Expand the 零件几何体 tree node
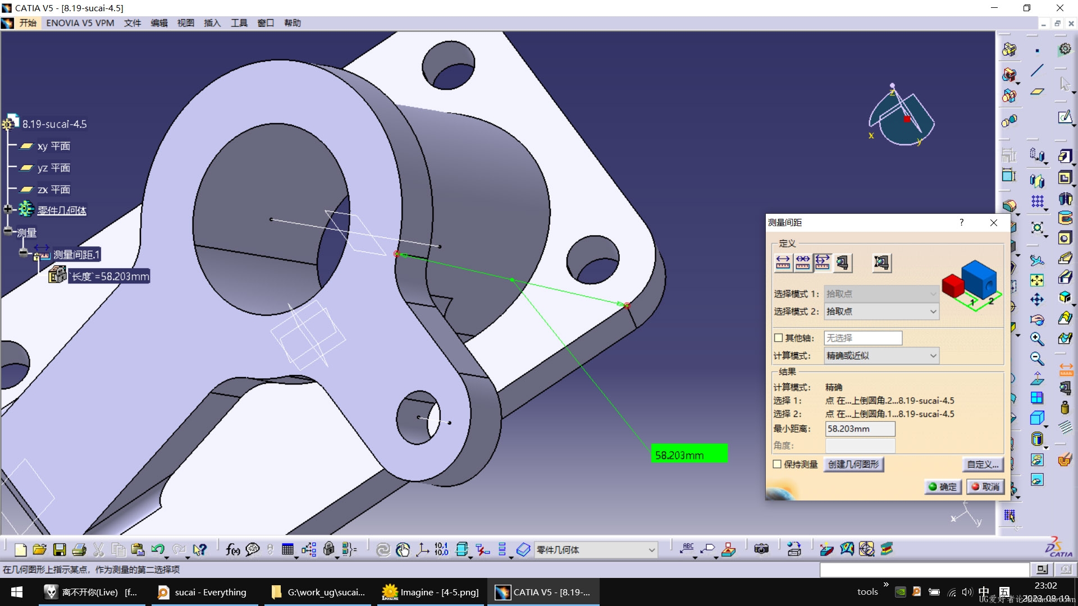The width and height of the screenshot is (1078, 606). 8,209
